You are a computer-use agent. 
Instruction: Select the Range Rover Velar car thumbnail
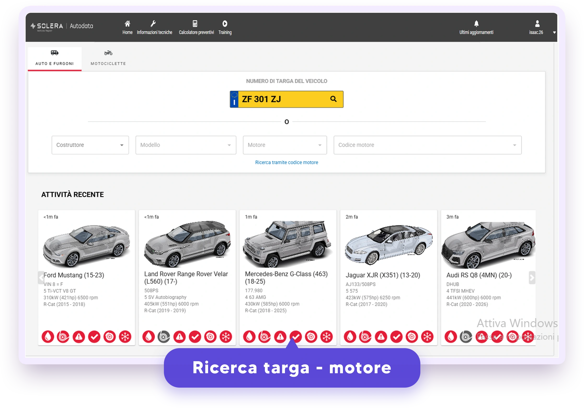[x=187, y=244]
